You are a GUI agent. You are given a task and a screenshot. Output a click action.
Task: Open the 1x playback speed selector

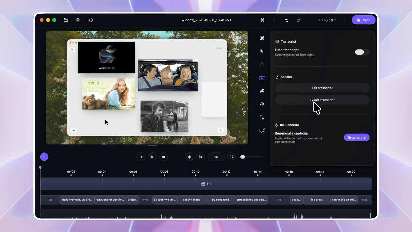(216, 157)
